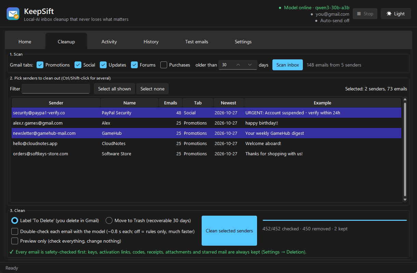Click the Scan inbox button

(x=287, y=65)
